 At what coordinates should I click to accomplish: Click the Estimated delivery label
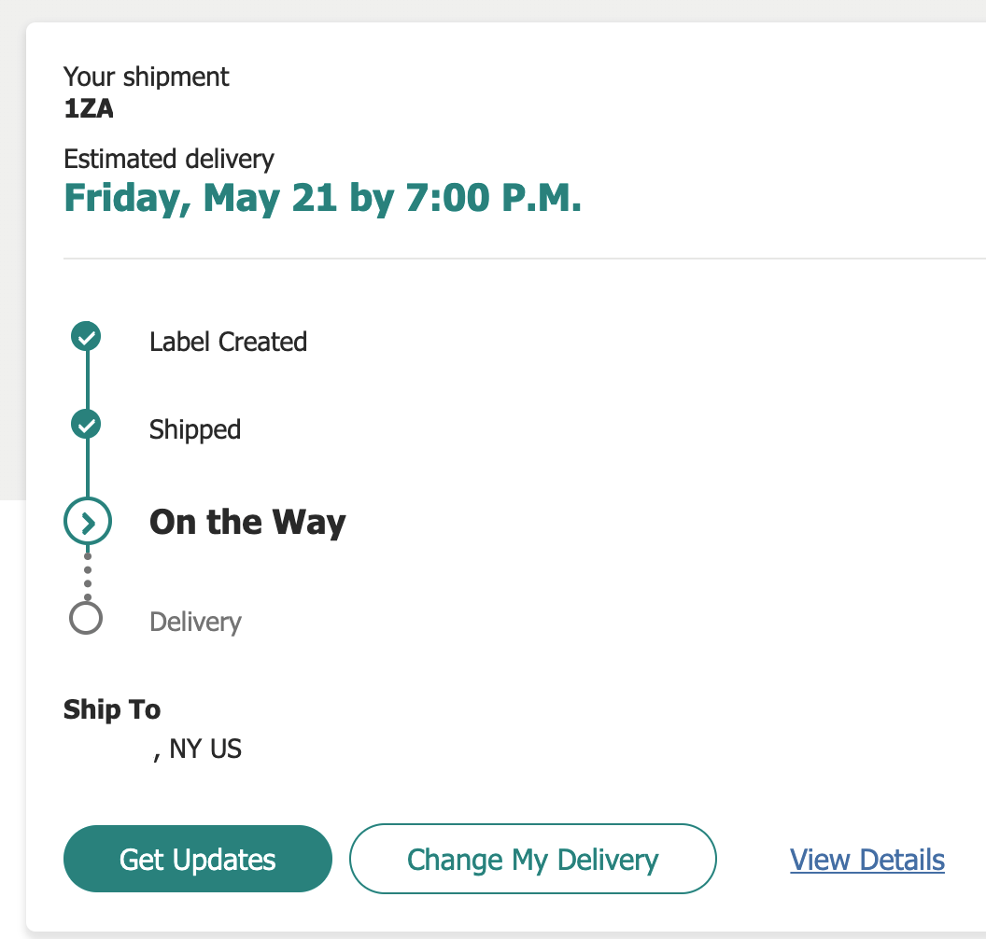click(169, 159)
